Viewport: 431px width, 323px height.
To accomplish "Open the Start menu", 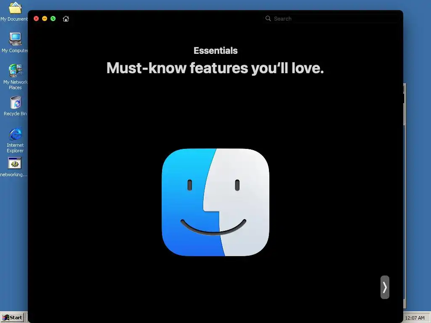I will coord(12,318).
